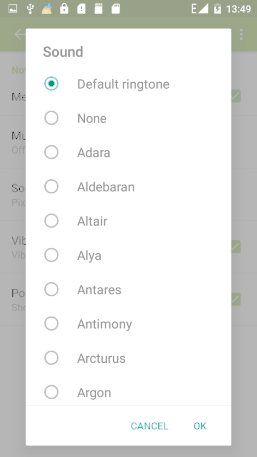257x457 pixels.
Task: Tap the back arrow in the header
Action: [20, 34]
